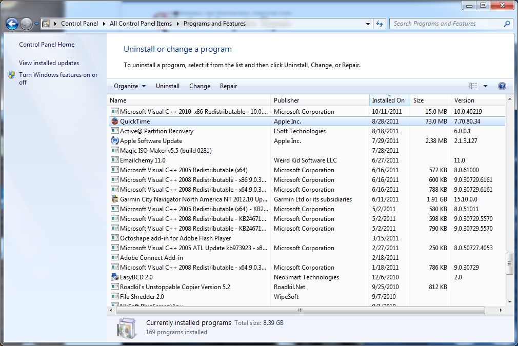This screenshot has width=518, height=346.
Task: Open the Control Panel Home link
Action: click(47, 45)
